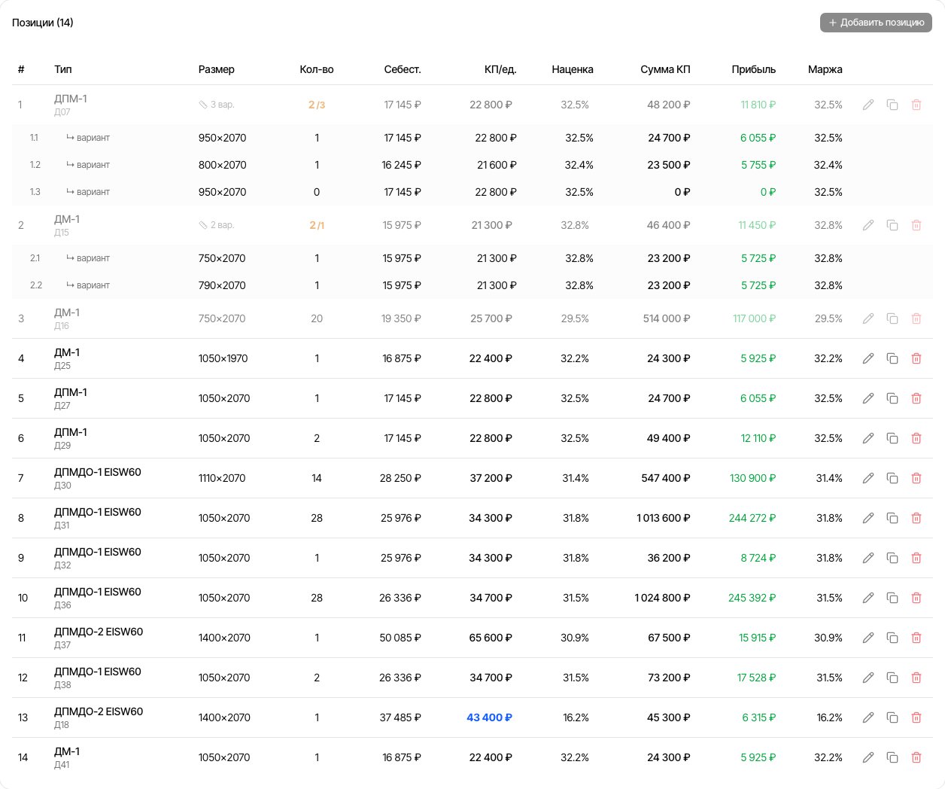Screen dimensions: 945x789
Task: Edit position 5 ДПМ-1 Д27
Action: point(868,398)
